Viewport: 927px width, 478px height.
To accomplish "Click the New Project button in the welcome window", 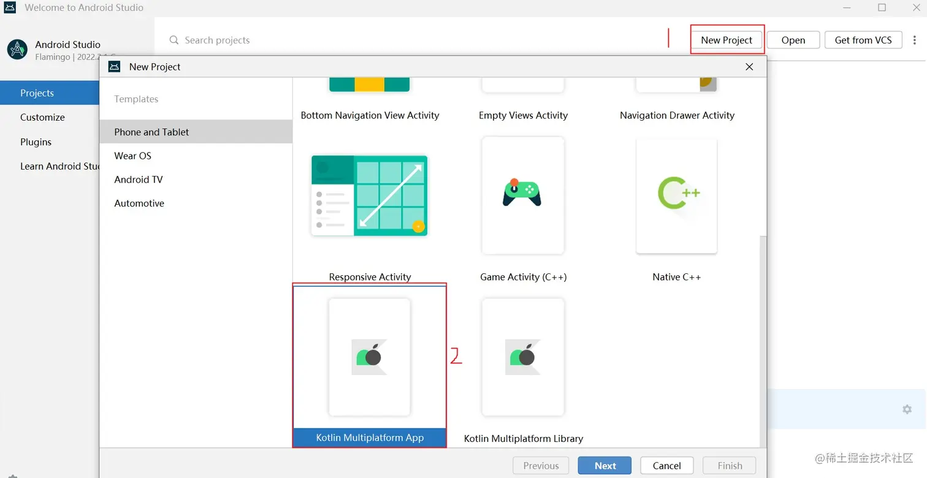I will coord(727,40).
